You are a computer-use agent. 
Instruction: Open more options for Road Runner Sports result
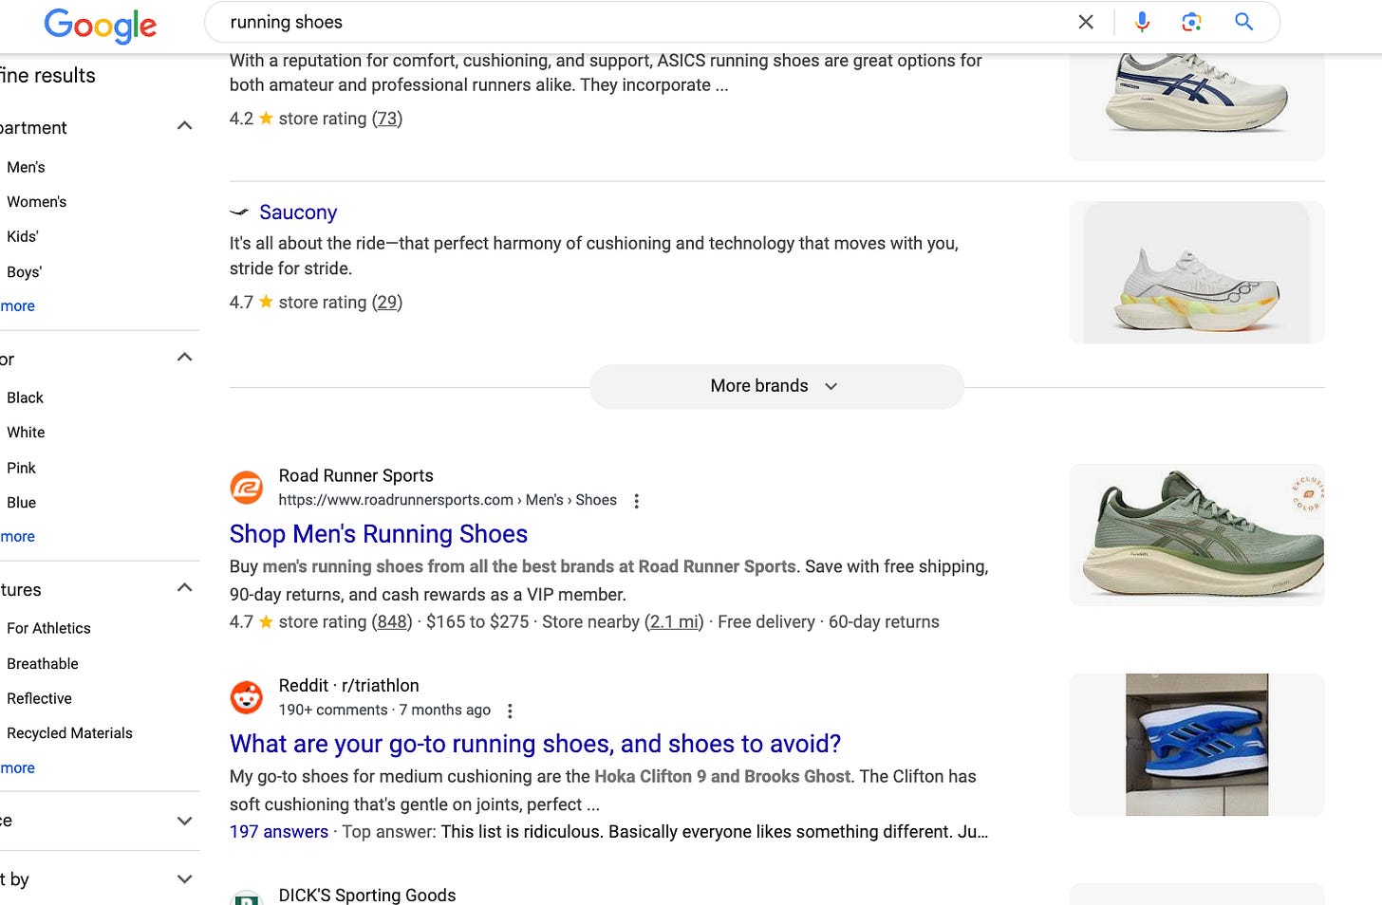(637, 501)
